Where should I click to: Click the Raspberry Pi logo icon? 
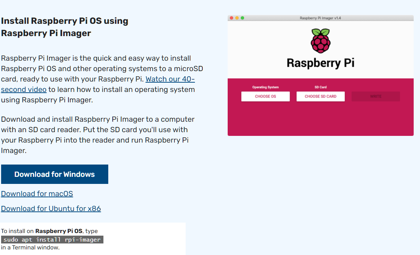pyautogui.click(x=321, y=41)
